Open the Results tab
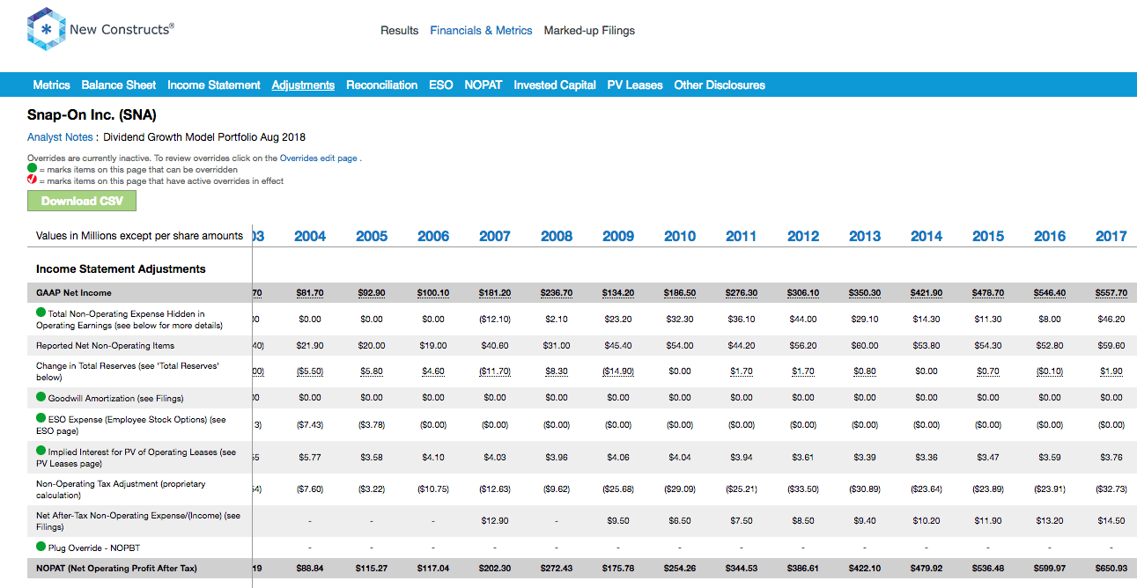Screen dimensions: 1137x588 pos(399,30)
